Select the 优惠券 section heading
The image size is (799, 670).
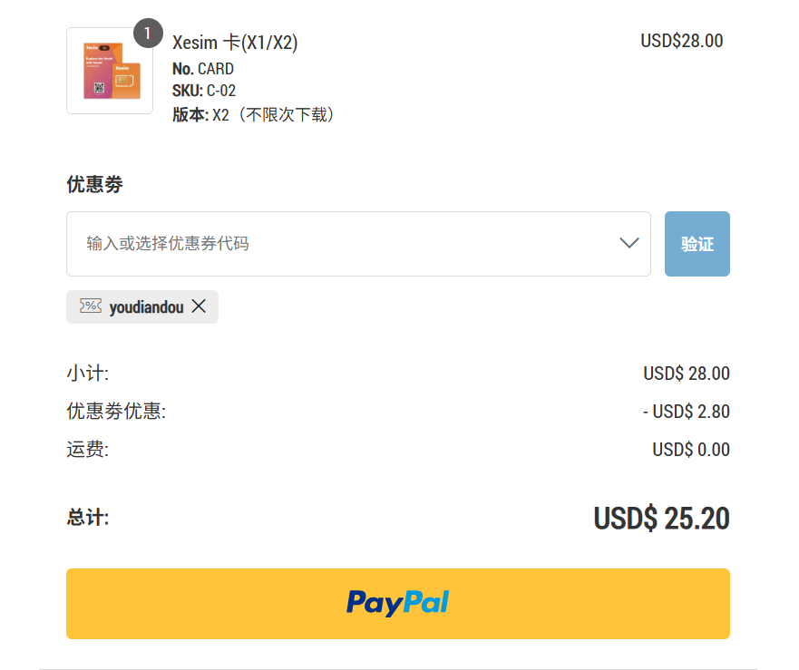[94, 185]
